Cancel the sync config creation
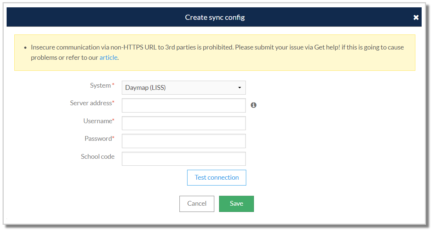The height and width of the screenshot is (231, 433). pos(197,204)
